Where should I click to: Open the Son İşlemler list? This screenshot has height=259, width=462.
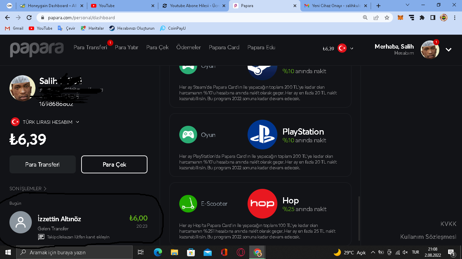click(x=28, y=189)
